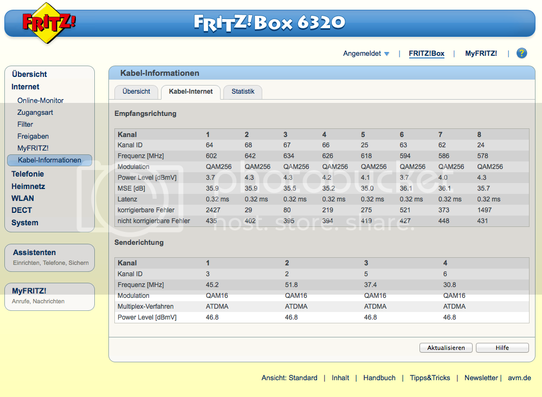The width and height of the screenshot is (542, 397).
Task: Select Zugangsart in the sidebar
Action: click(x=35, y=113)
